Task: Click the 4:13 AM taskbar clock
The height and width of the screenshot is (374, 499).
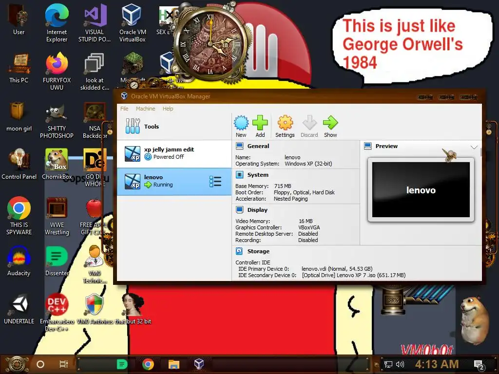Action: [437, 364]
